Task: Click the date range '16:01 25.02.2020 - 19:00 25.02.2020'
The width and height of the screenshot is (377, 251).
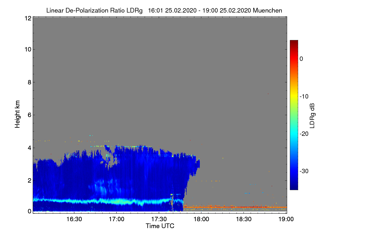Action: coord(199,10)
